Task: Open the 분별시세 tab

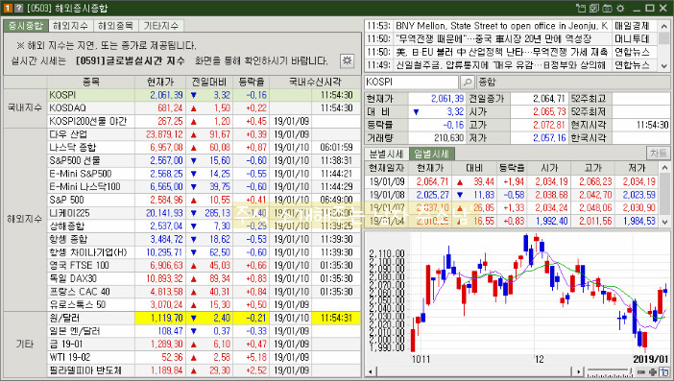Action: pos(386,154)
